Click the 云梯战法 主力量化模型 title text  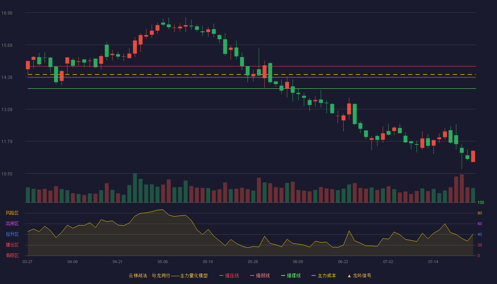click(x=168, y=275)
